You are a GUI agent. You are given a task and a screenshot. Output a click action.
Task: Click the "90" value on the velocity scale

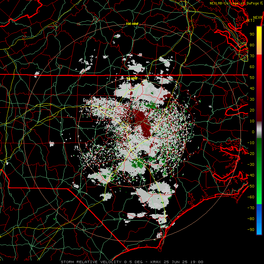tap(252, 34)
